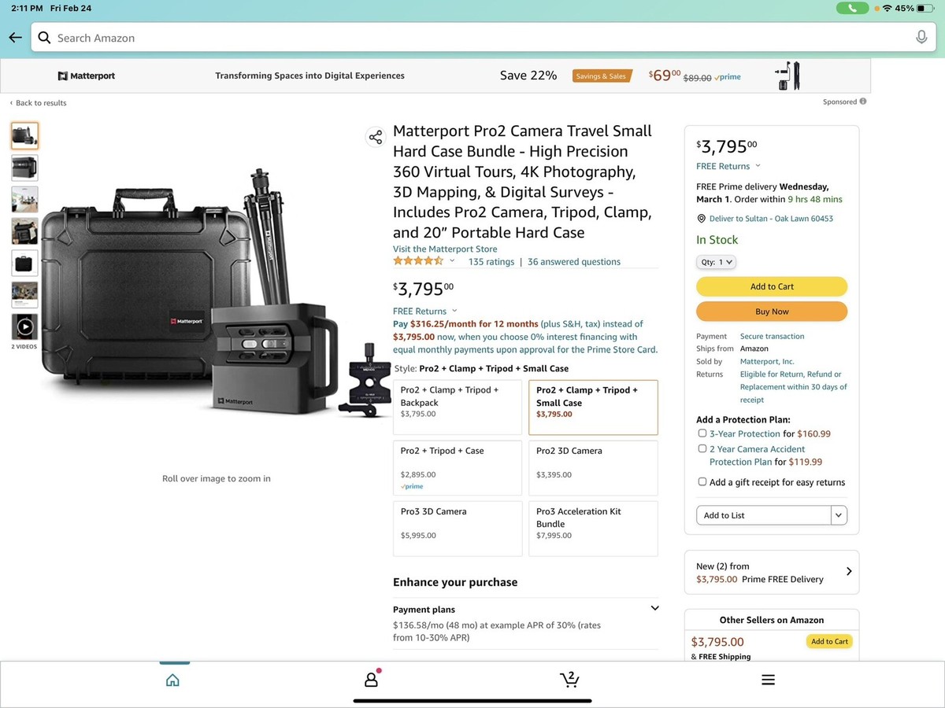Select Pro2 + Clamp + Tripod + Small Case
The height and width of the screenshot is (708, 945).
594,407
